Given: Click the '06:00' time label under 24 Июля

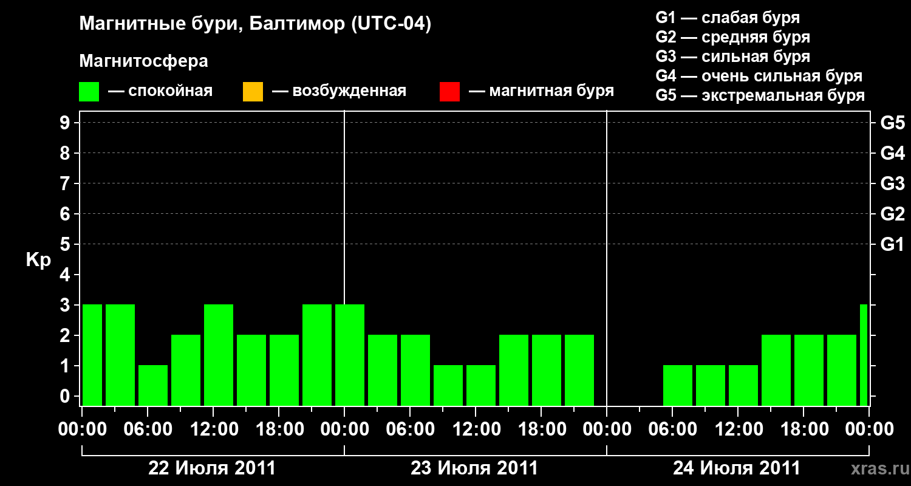Looking at the screenshot, I should [672, 430].
